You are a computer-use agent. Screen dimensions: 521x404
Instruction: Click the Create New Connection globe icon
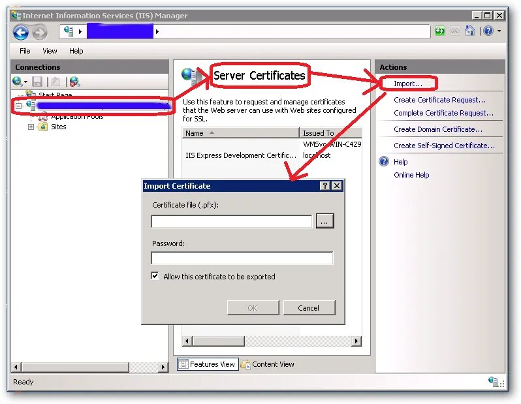[x=17, y=81]
